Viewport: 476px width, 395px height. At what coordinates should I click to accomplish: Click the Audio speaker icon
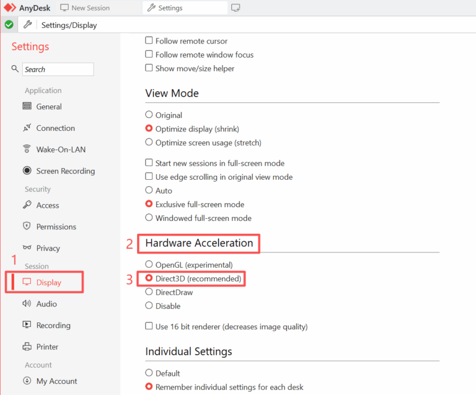pos(27,303)
